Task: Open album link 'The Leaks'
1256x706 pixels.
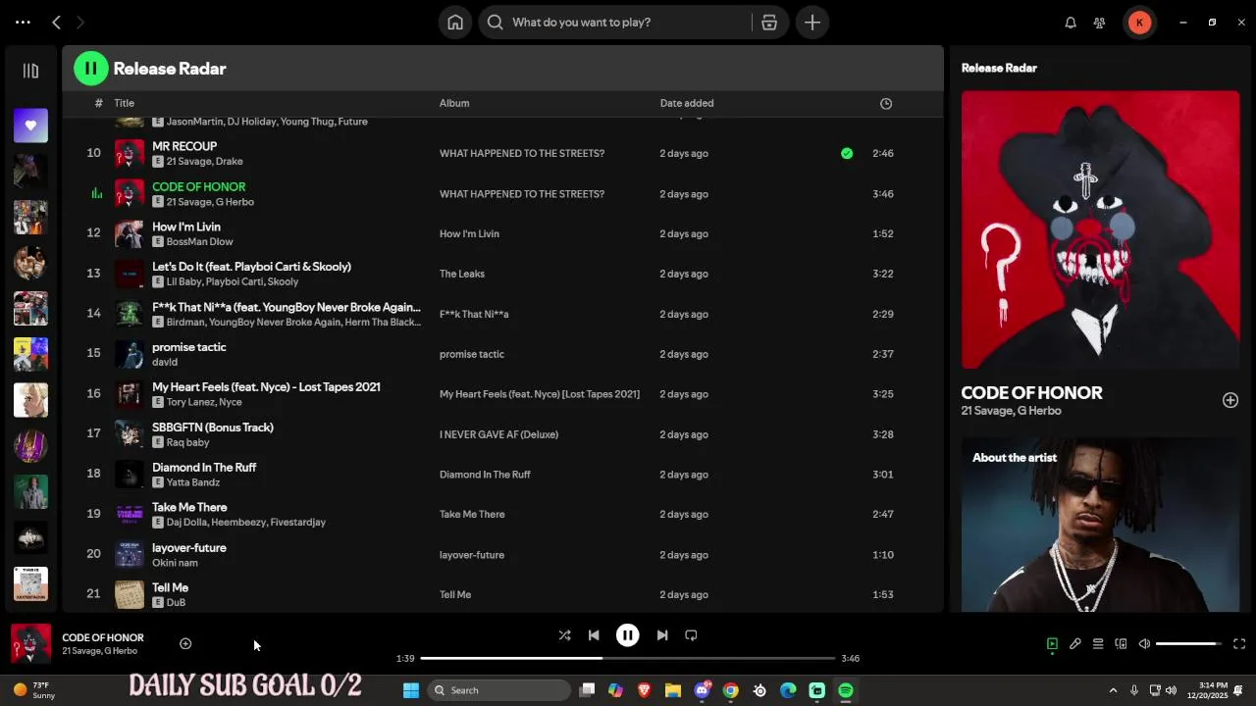Action: tap(462, 274)
